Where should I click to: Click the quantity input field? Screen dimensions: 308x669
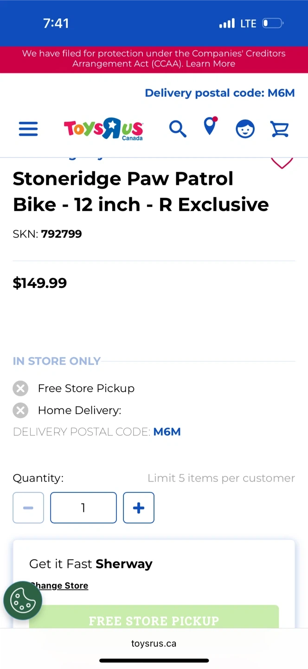coord(83,508)
